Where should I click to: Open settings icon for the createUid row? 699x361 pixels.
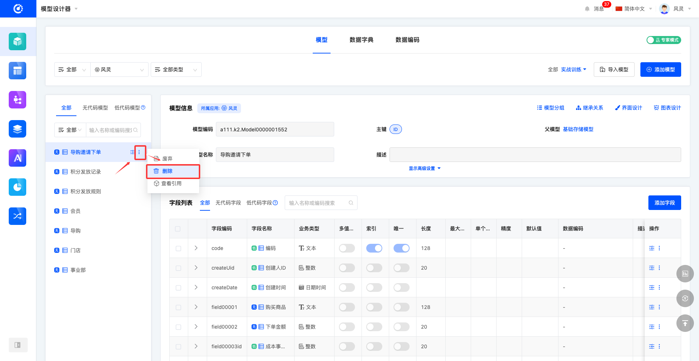(652, 268)
